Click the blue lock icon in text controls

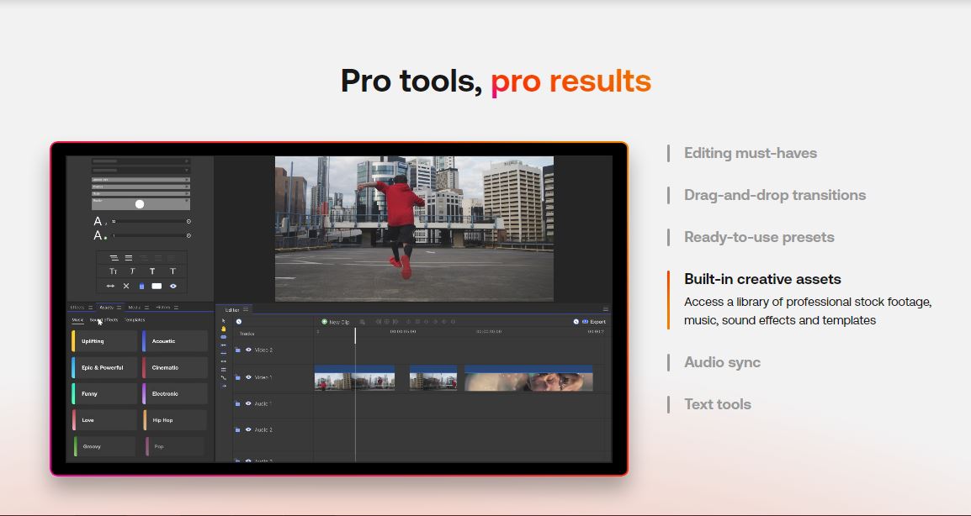pyautogui.click(x=141, y=286)
